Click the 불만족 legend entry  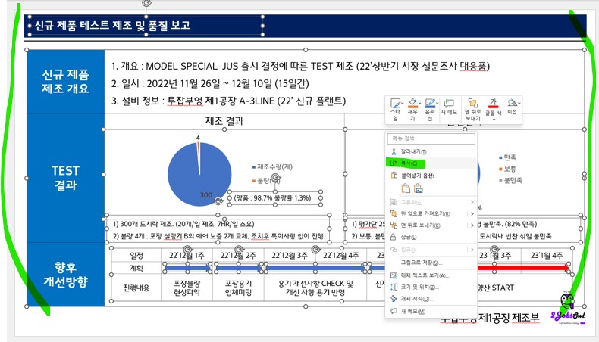coord(510,180)
